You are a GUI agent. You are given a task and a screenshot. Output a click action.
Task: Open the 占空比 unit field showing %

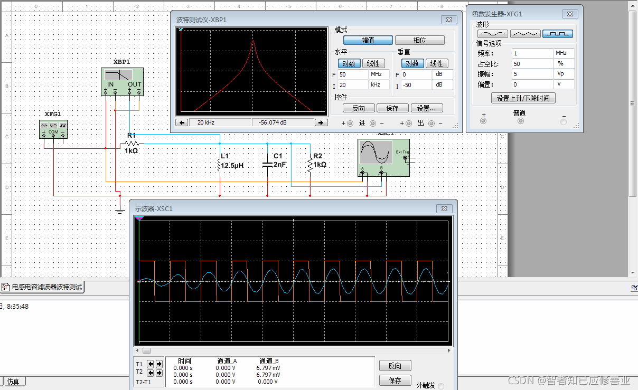[x=564, y=64]
